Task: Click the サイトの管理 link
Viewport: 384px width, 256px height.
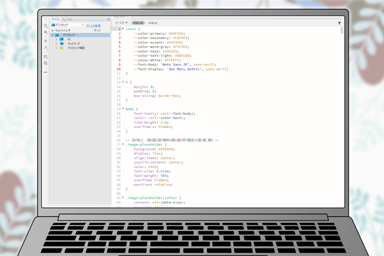Action: pyautogui.click(x=93, y=25)
